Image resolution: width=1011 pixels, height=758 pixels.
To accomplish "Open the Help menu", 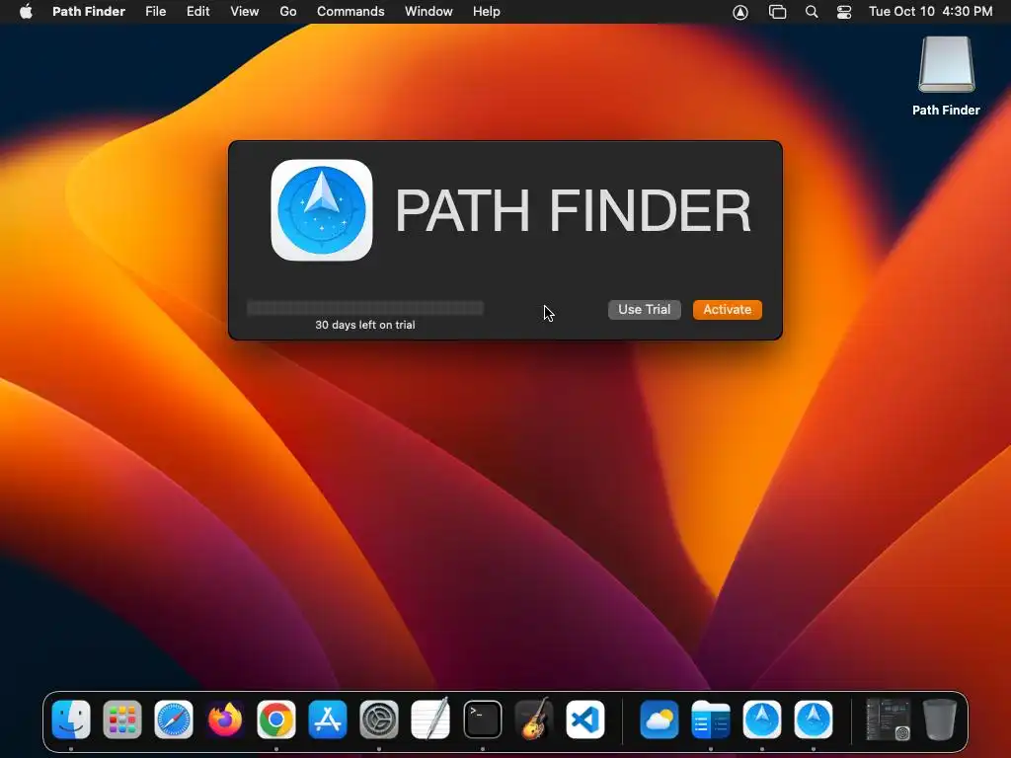I will (486, 12).
